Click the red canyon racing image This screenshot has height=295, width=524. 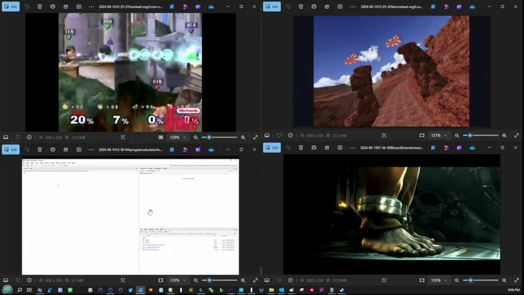pyautogui.click(x=391, y=71)
